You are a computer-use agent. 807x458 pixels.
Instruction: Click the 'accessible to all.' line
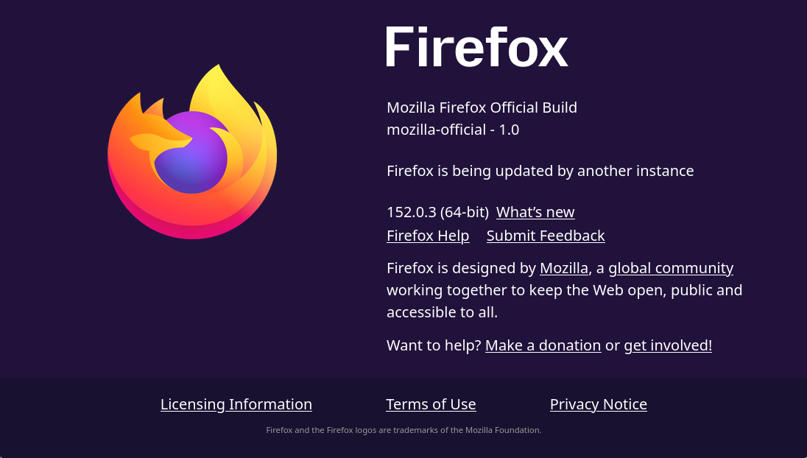click(x=442, y=312)
